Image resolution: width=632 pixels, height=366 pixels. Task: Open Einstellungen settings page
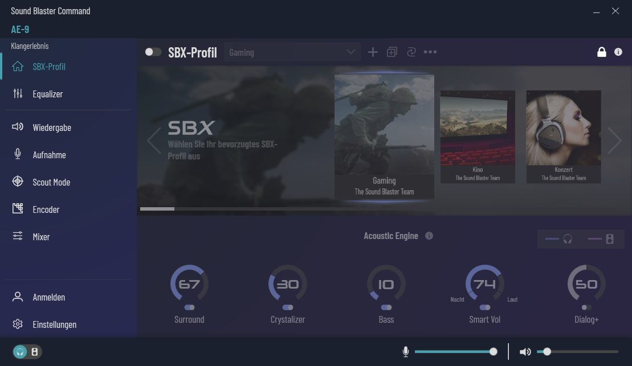(68, 324)
